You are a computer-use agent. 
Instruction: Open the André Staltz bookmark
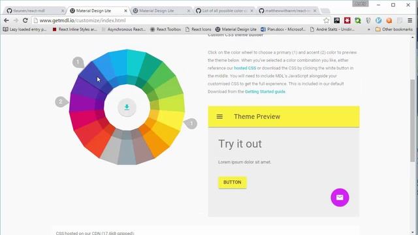332,29
